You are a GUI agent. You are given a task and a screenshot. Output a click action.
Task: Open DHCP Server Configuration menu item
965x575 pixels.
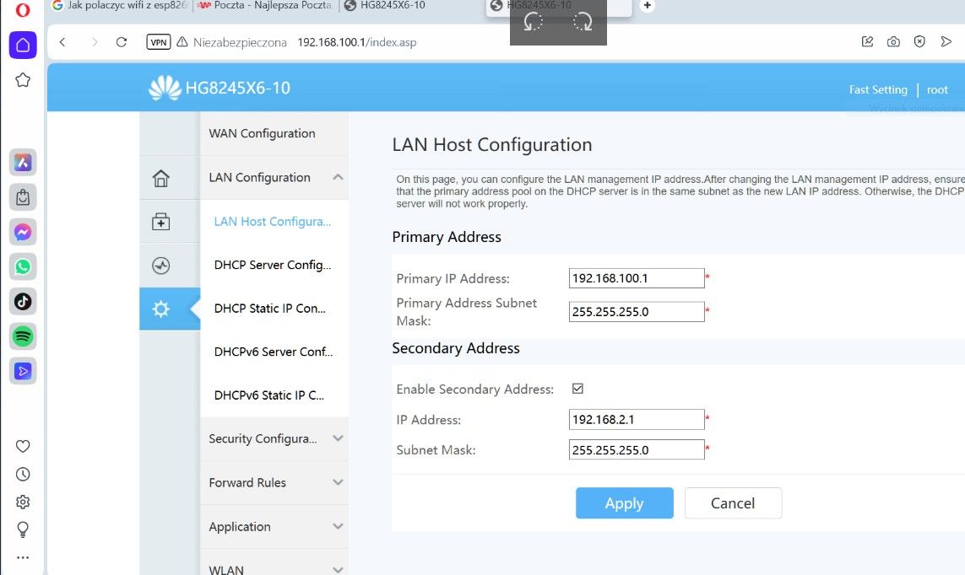click(273, 265)
